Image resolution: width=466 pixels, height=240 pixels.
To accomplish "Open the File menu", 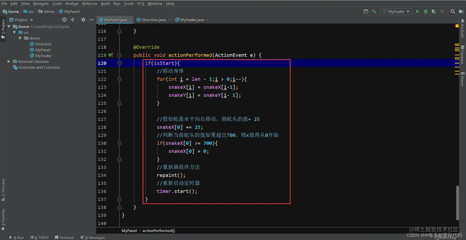I will [4, 3].
